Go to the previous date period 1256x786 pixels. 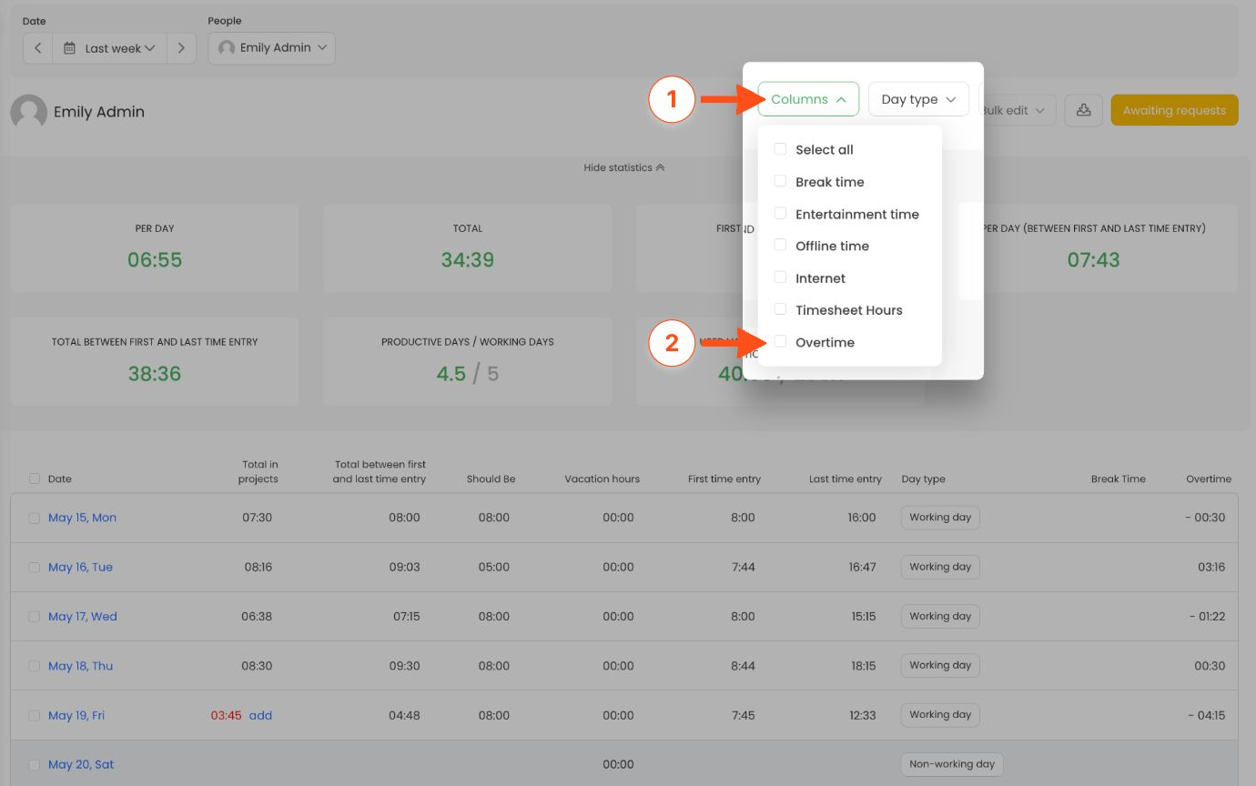tap(37, 48)
